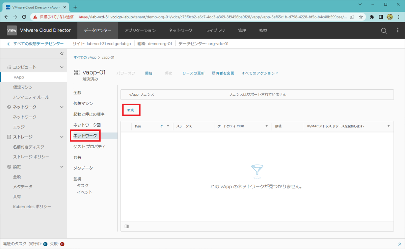Open Kubernetes ポリシー in sidebar

click(32, 207)
